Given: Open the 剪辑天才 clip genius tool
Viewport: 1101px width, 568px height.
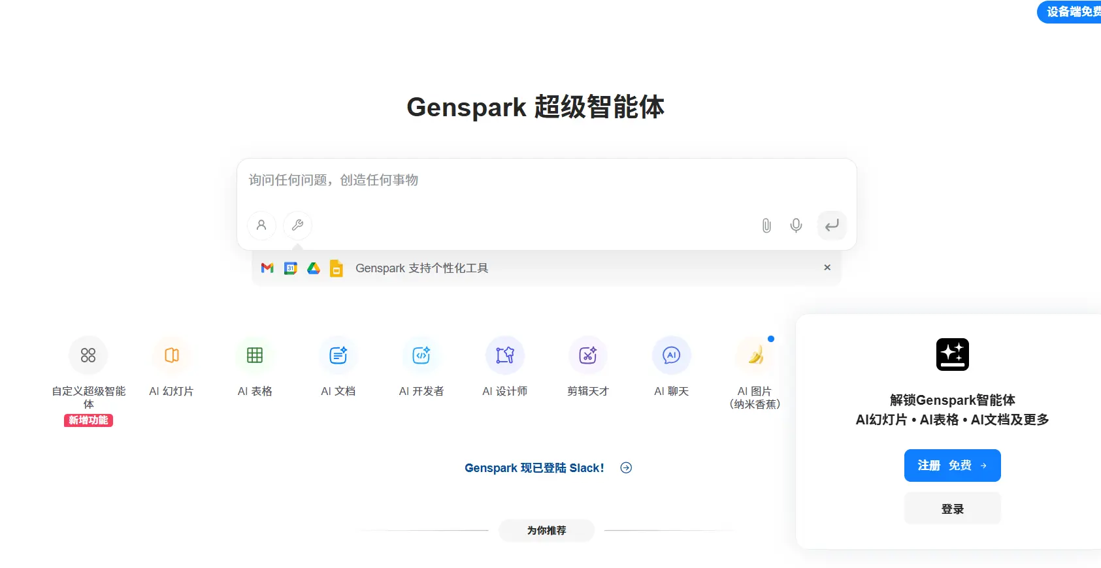Looking at the screenshot, I should (588, 355).
